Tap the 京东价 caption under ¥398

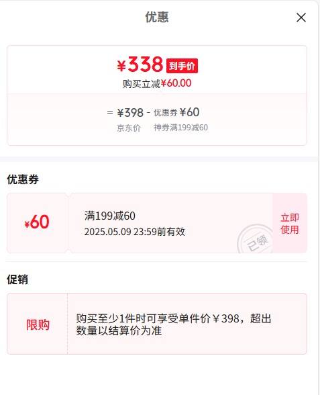coord(129,128)
